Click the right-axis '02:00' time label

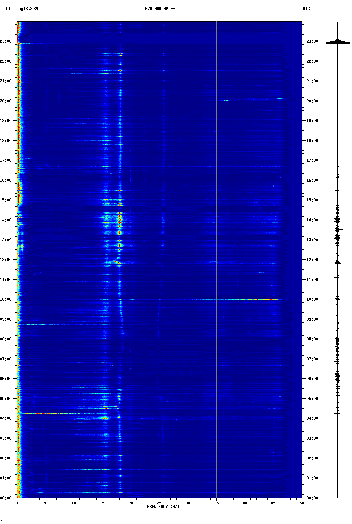[x=312, y=458]
